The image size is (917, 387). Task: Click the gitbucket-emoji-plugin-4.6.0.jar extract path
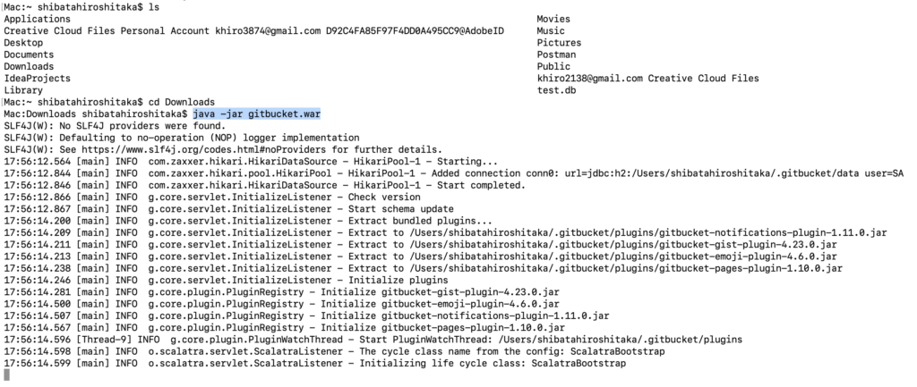click(623, 257)
